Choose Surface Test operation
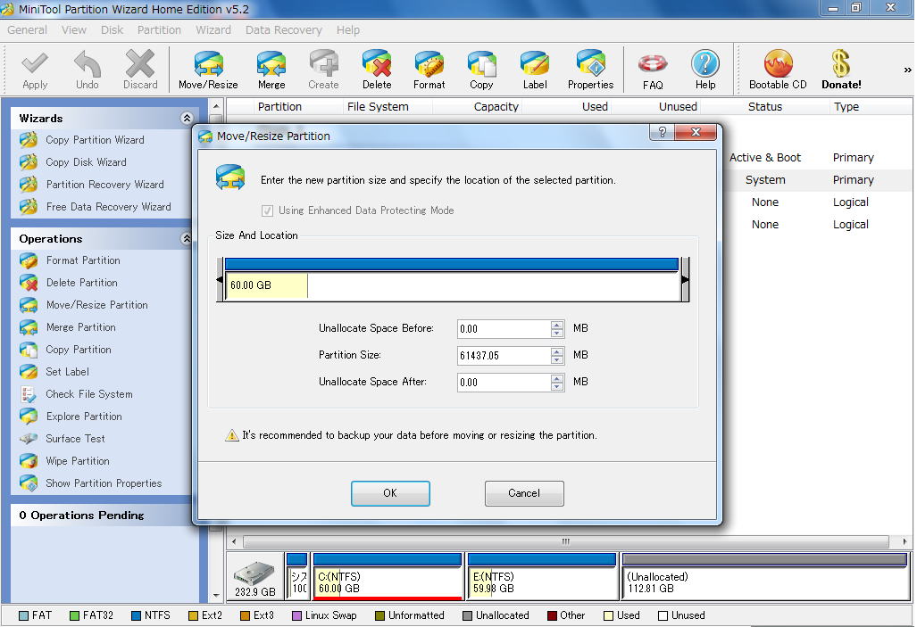The height and width of the screenshot is (627, 917). pyautogui.click(x=75, y=438)
